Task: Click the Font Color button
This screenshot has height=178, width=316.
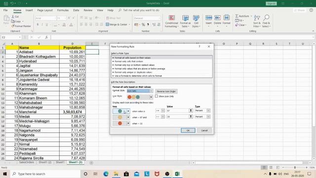Action: [71, 25]
